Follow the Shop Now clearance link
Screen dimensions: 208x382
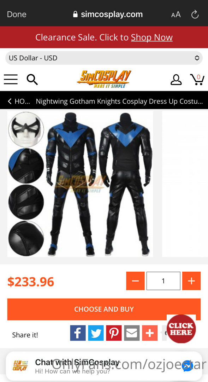pos(152,37)
